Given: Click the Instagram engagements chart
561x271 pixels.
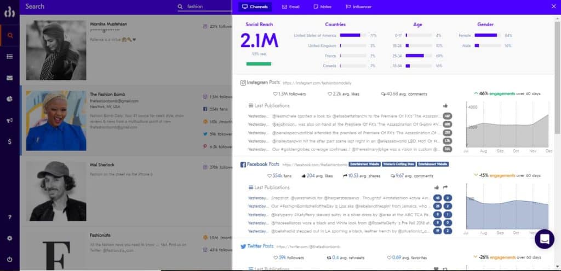Looking at the screenshot, I should click(507, 125).
